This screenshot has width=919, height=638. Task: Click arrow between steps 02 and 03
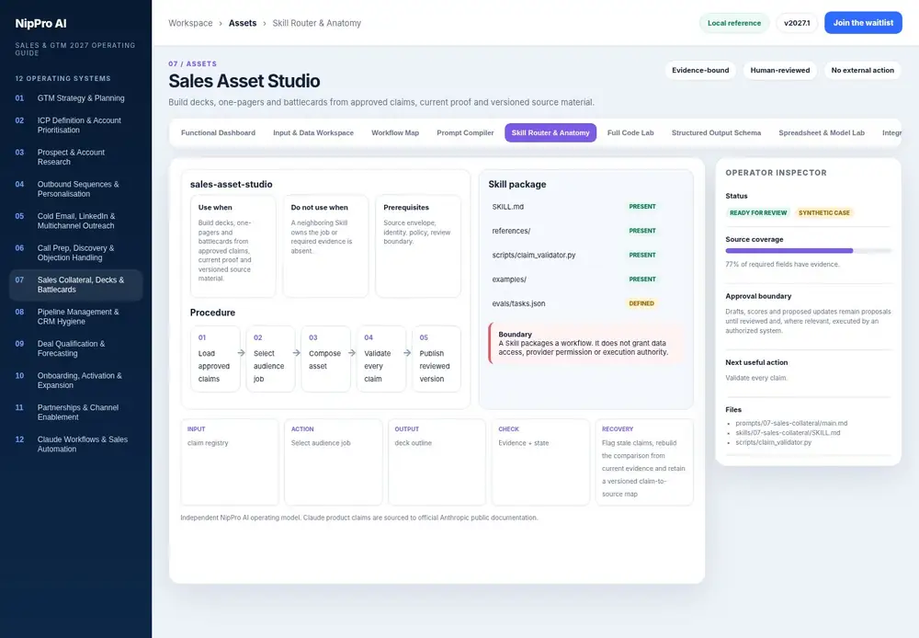[x=297, y=353]
